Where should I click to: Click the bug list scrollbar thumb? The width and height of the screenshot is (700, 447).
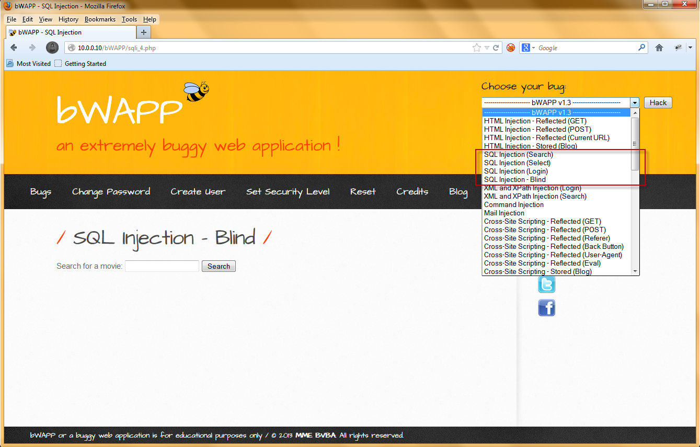click(x=635, y=144)
